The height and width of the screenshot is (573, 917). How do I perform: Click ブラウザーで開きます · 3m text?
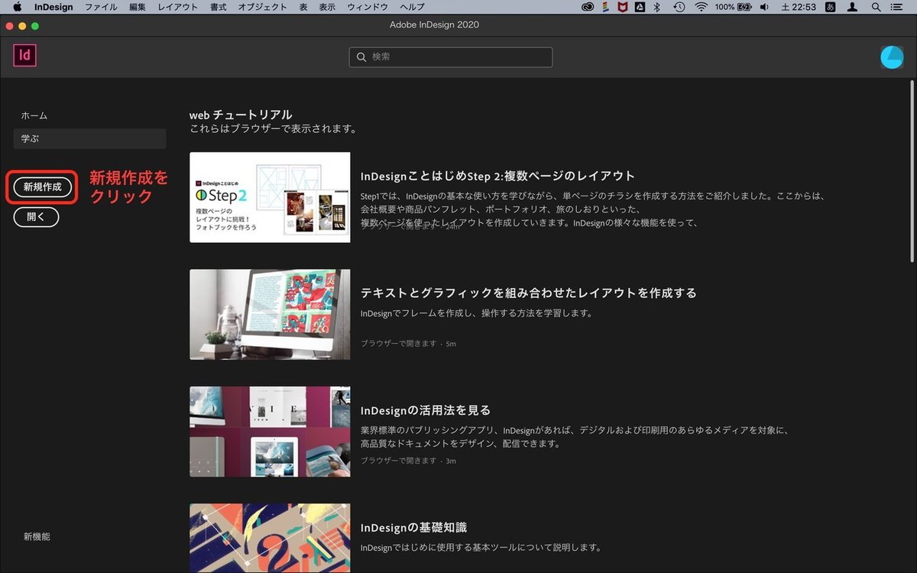coord(408,461)
